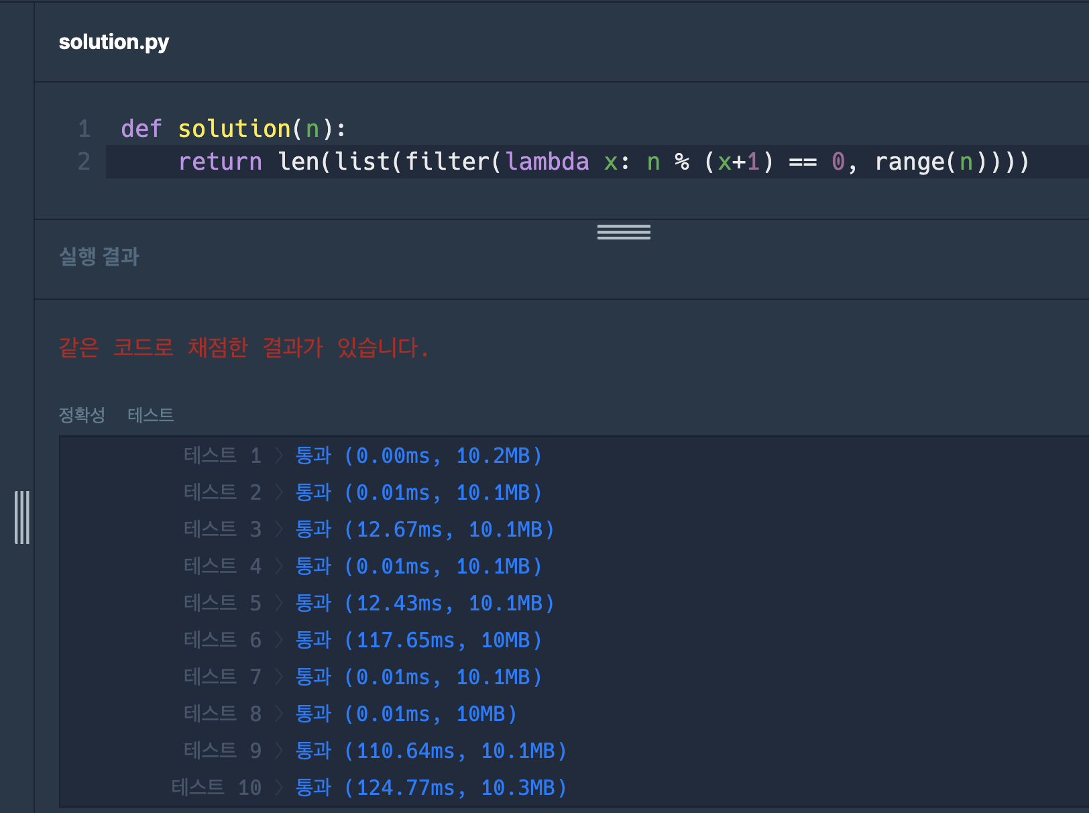Select the solution.py file tab
The height and width of the screenshot is (813, 1089).
[114, 42]
